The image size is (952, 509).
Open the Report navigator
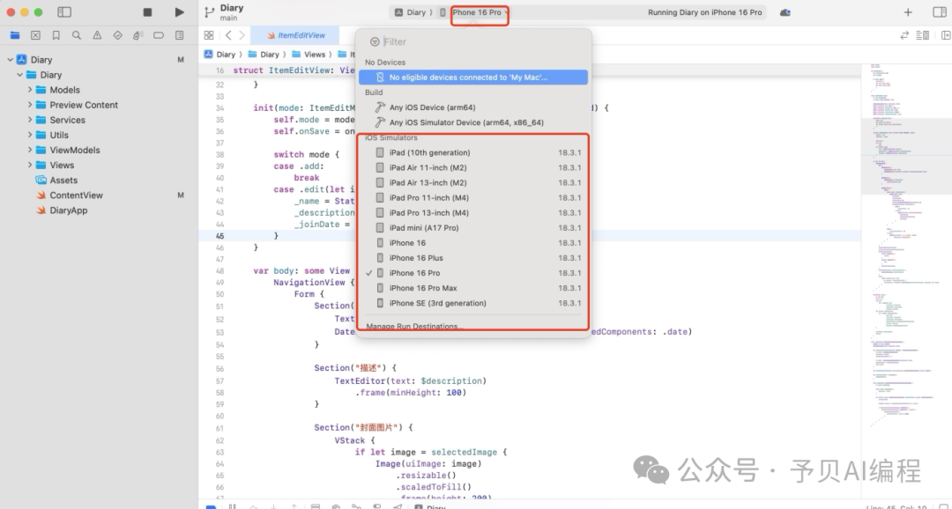179,36
